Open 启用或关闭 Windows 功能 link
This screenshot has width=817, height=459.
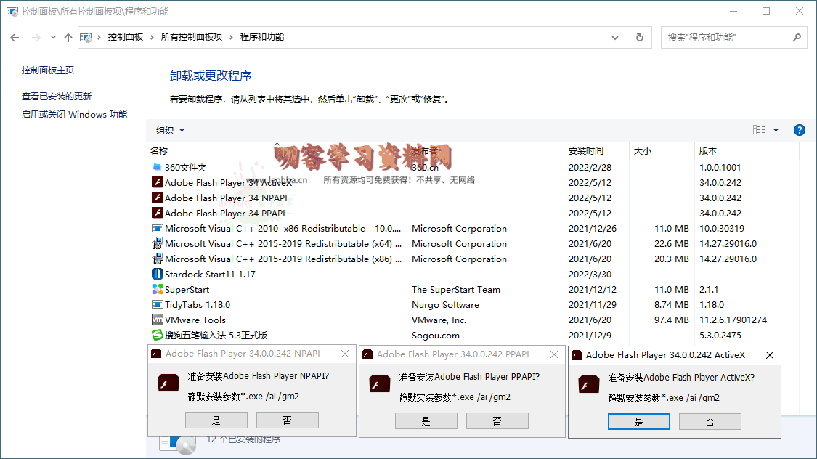click(x=74, y=114)
